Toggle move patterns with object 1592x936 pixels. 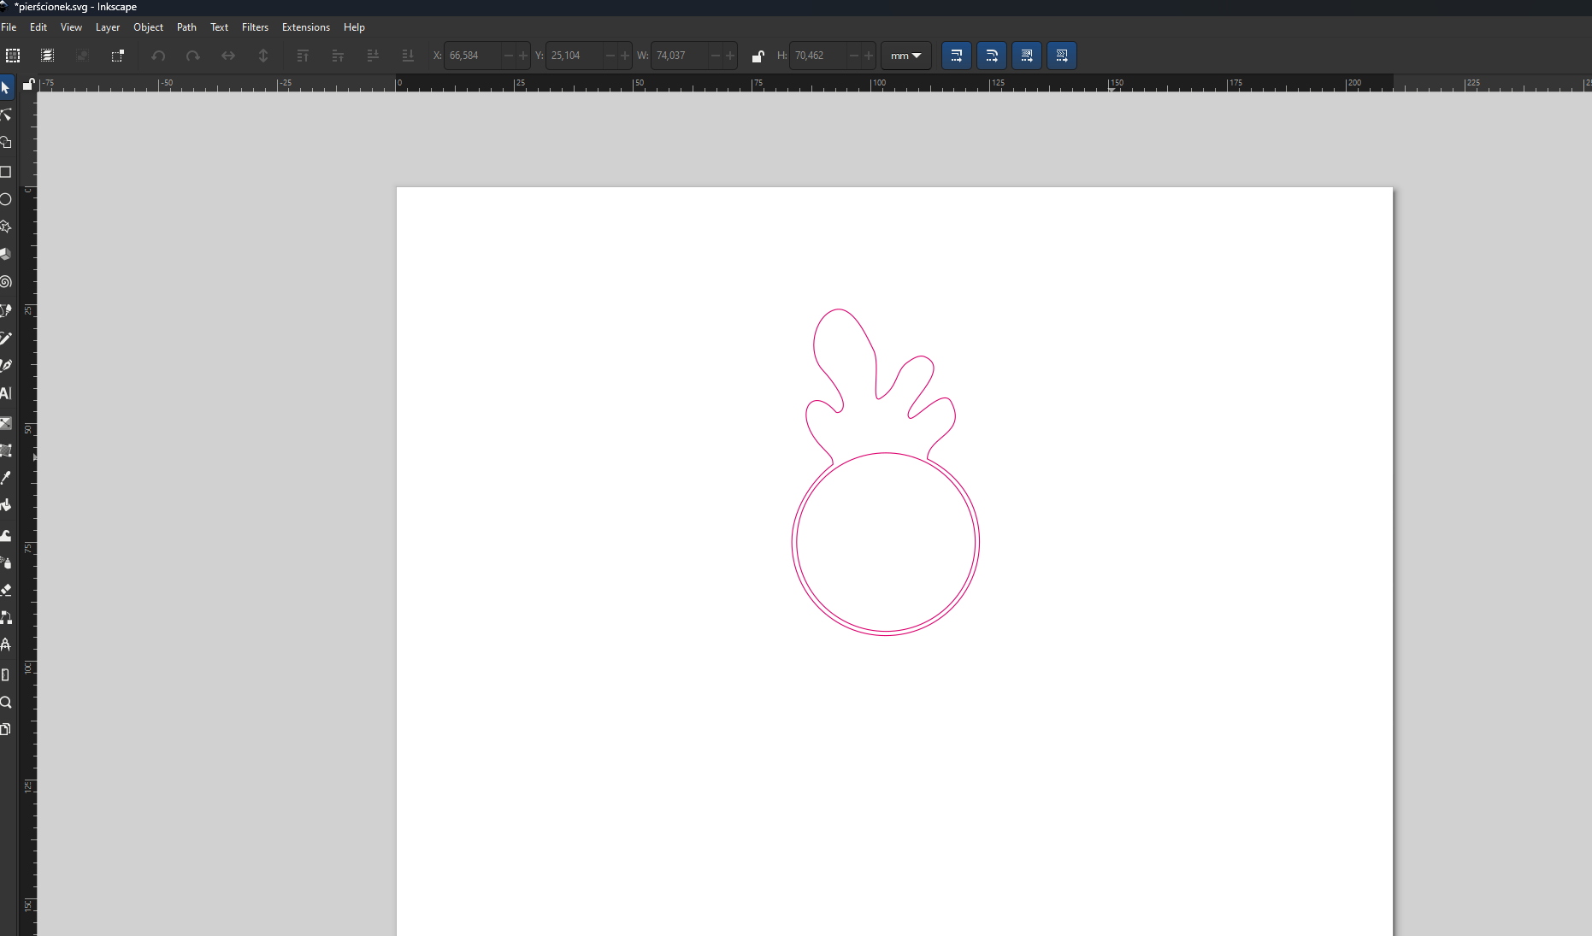pos(1062,56)
